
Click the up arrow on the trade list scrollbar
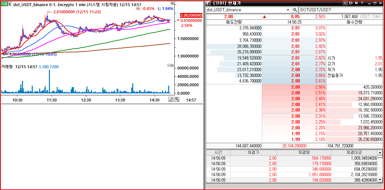click(380, 153)
